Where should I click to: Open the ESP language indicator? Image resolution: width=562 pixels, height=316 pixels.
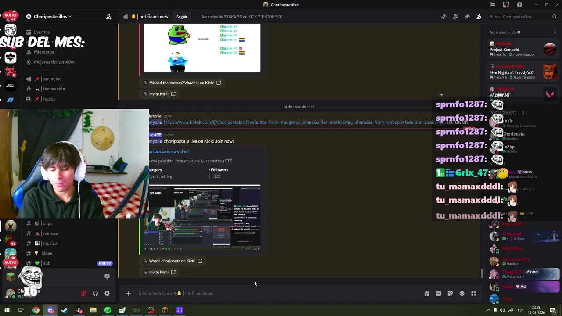pos(521,310)
